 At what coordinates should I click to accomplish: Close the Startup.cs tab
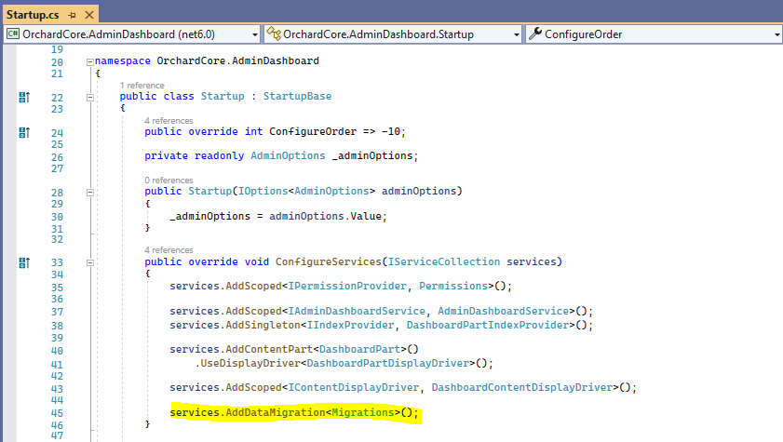[x=89, y=15]
